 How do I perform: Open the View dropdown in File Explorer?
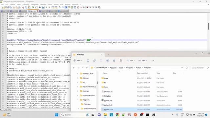[143, 61]
